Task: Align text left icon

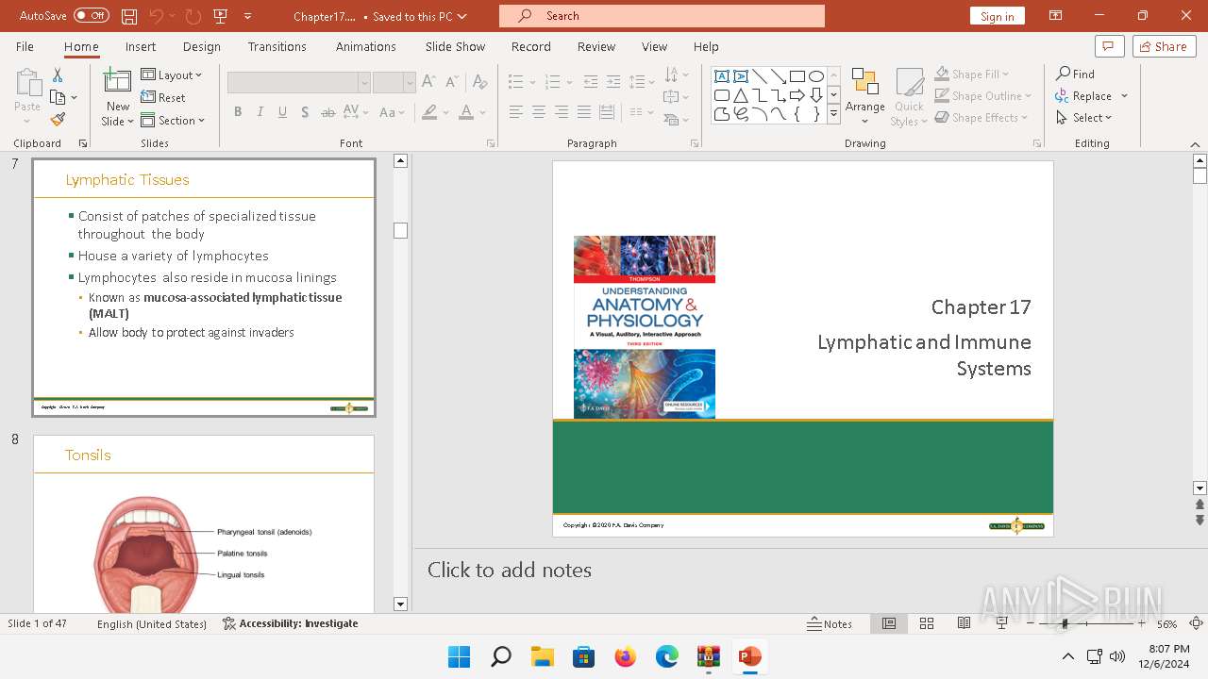Action: click(x=515, y=112)
